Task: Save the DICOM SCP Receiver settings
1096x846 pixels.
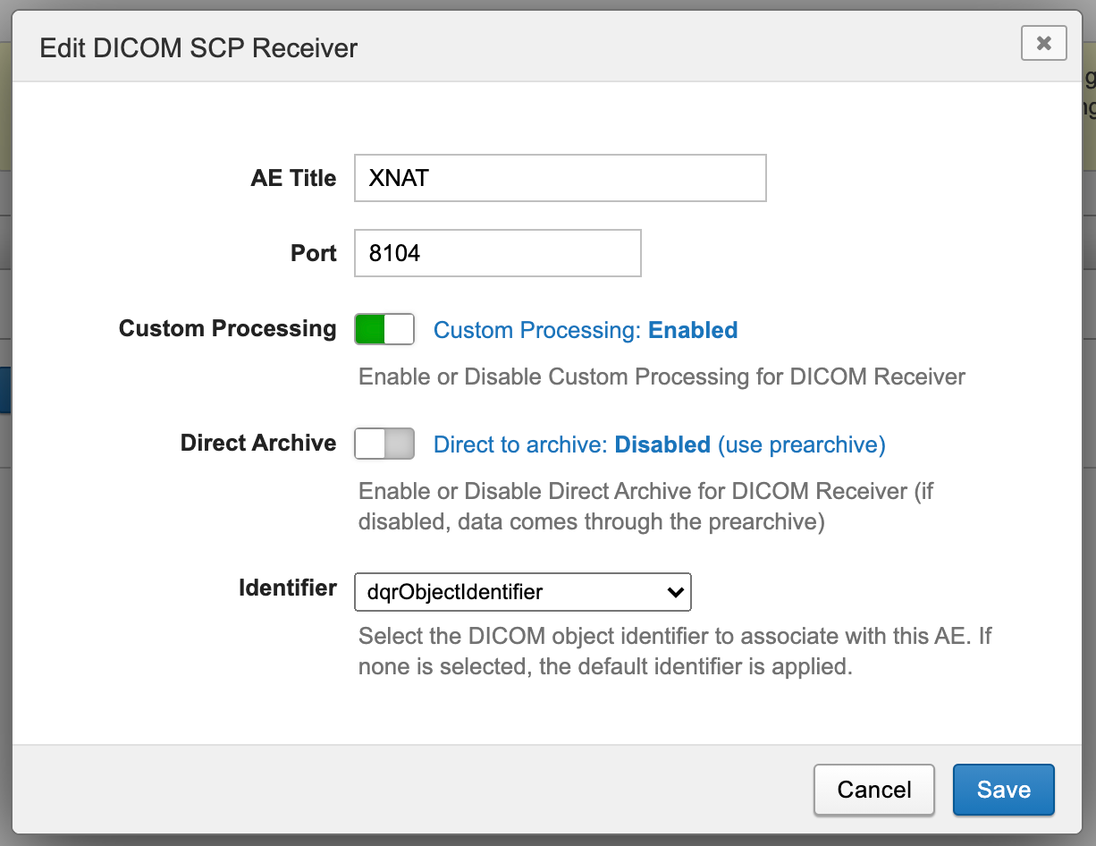Action: [x=1003, y=790]
